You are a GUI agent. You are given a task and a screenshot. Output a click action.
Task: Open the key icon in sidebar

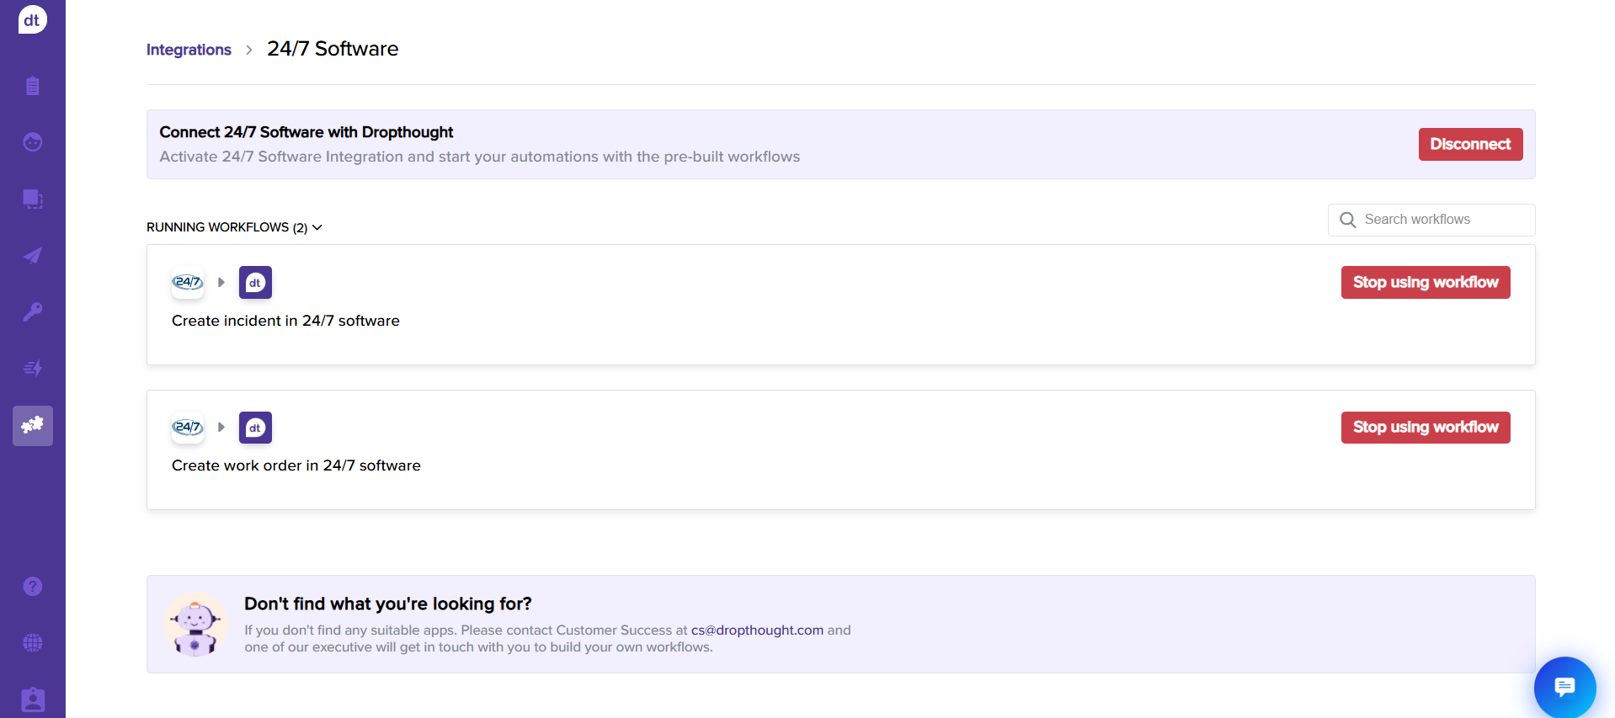click(x=32, y=312)
